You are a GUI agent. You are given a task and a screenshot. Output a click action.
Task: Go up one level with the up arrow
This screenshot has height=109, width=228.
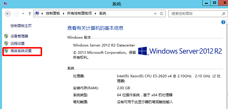coord(30,14)
